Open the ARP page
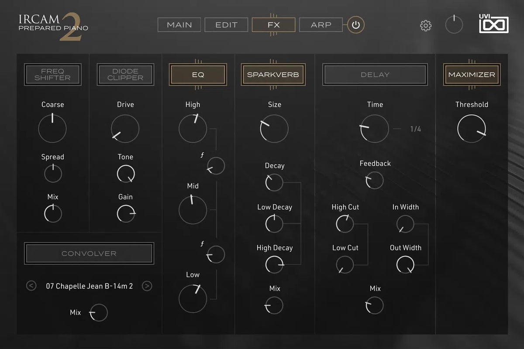The height and width of the screenshot is (349, 524). 321,25
